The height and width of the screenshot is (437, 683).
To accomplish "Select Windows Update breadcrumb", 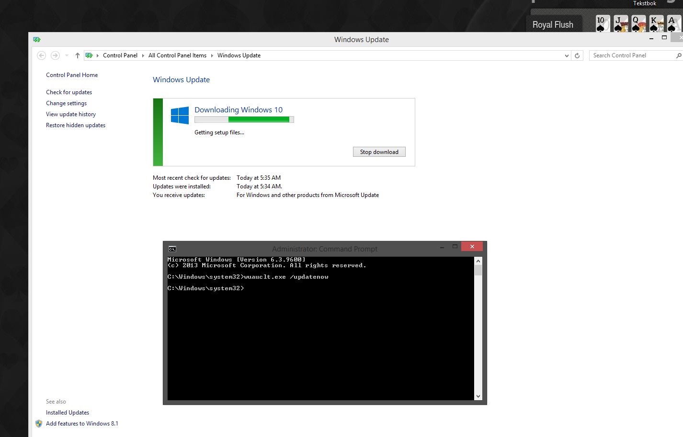I will coord(239,55).
